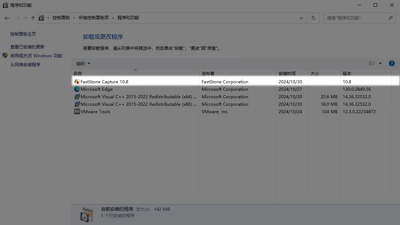
Task: Open the blue help question mark icon
Action: pyautogui.click(x=391, y=63)
